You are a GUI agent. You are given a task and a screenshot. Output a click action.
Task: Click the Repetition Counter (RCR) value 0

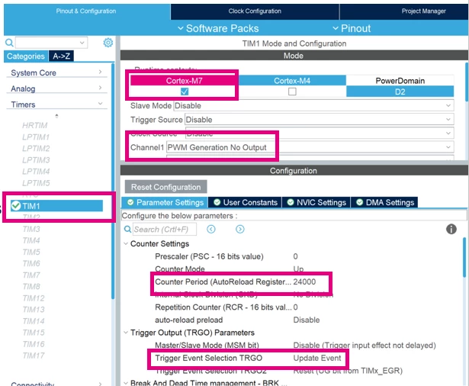click(x=296, y=307)
